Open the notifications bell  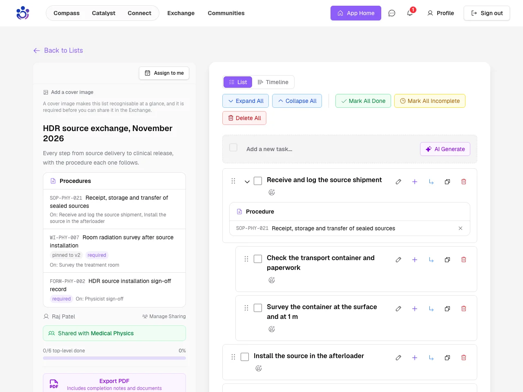[x=410, y=13]
